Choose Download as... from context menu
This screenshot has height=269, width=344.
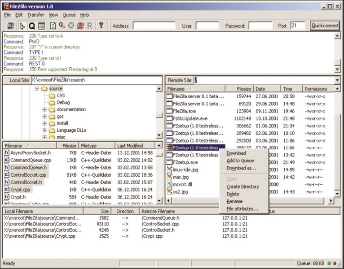[x=241, y=168]
